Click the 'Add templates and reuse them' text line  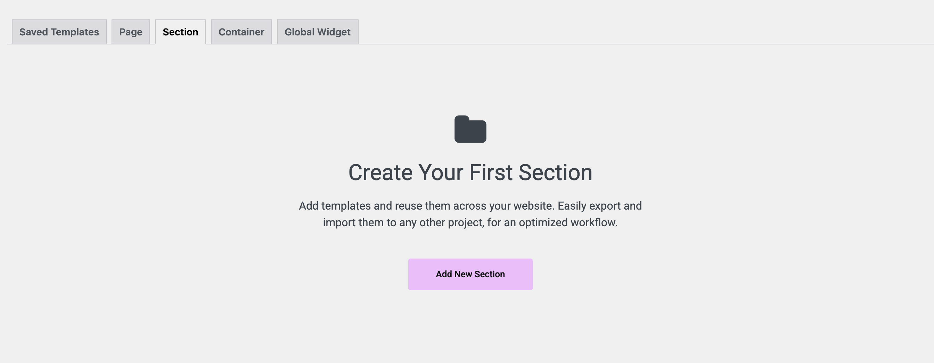(x=470, y=206)
